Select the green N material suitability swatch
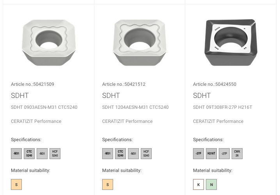This screenshot has width=280, height=195. point(211,184)
